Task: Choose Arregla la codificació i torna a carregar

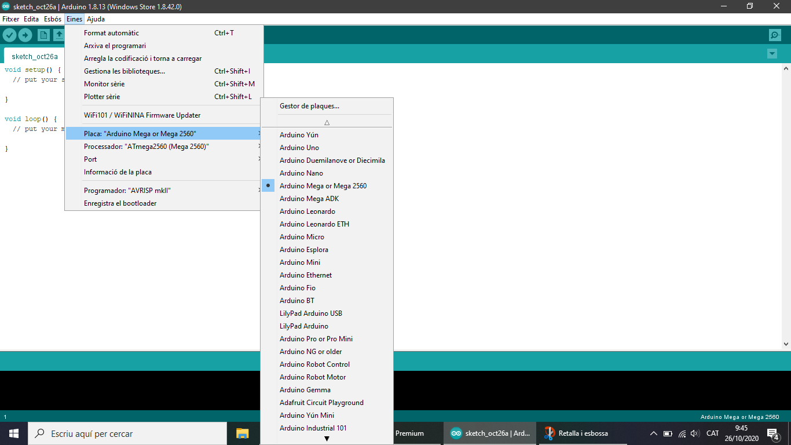Action: tap(164, 59)
